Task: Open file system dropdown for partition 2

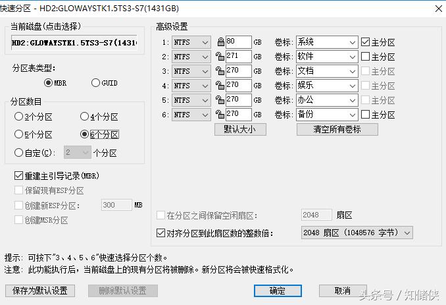Action: tap(191, 57)
